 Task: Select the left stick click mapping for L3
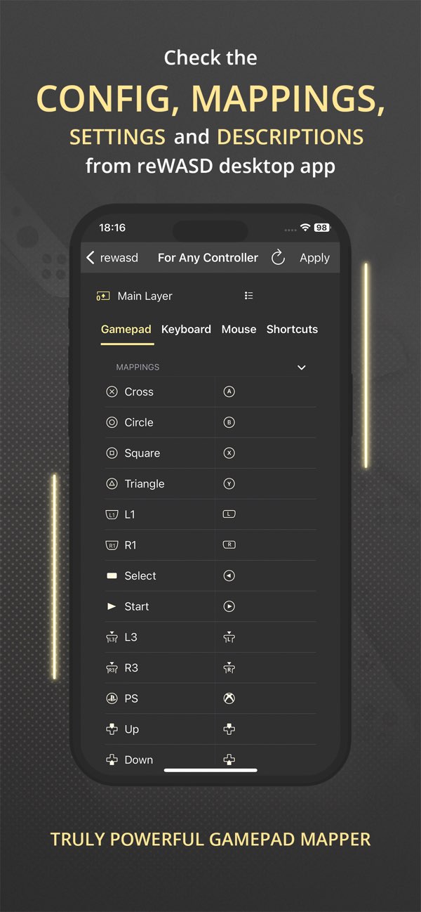(229, 637)
